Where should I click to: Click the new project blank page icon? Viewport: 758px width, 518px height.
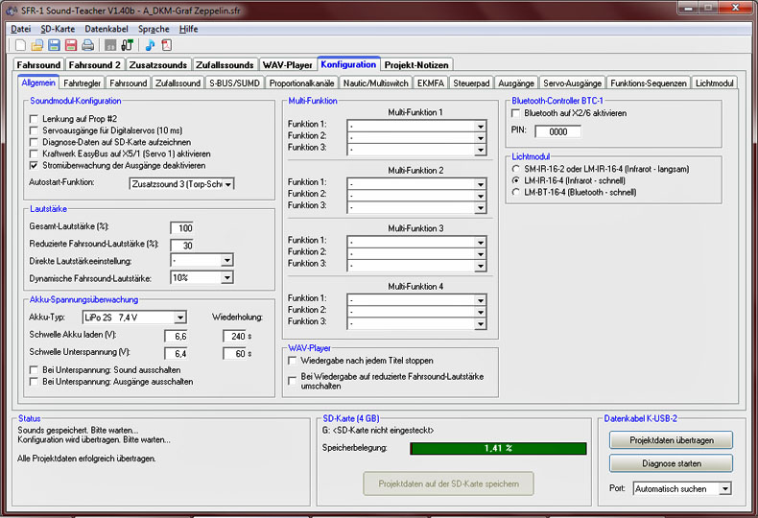click(21, 45)
